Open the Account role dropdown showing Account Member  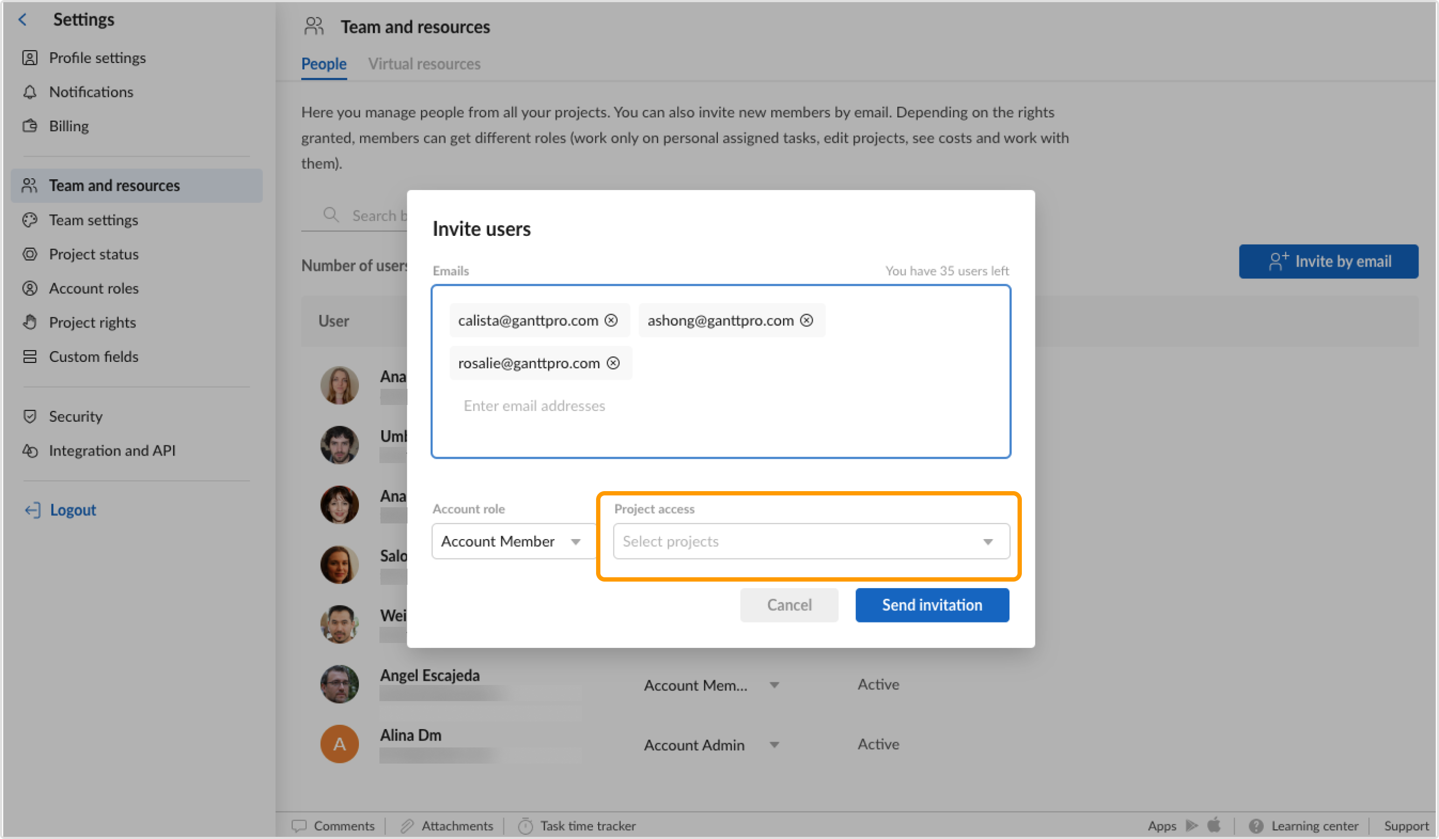click(511, 541)
